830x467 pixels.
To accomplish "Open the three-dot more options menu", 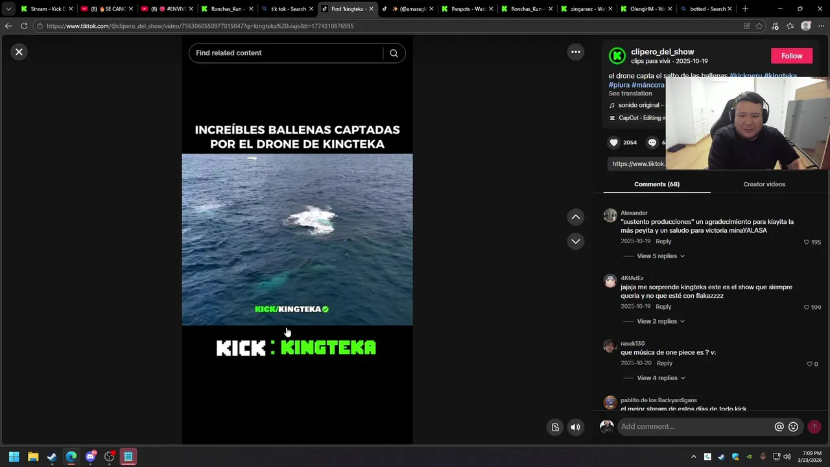I will pyautogui.click(x=576, y=52).
